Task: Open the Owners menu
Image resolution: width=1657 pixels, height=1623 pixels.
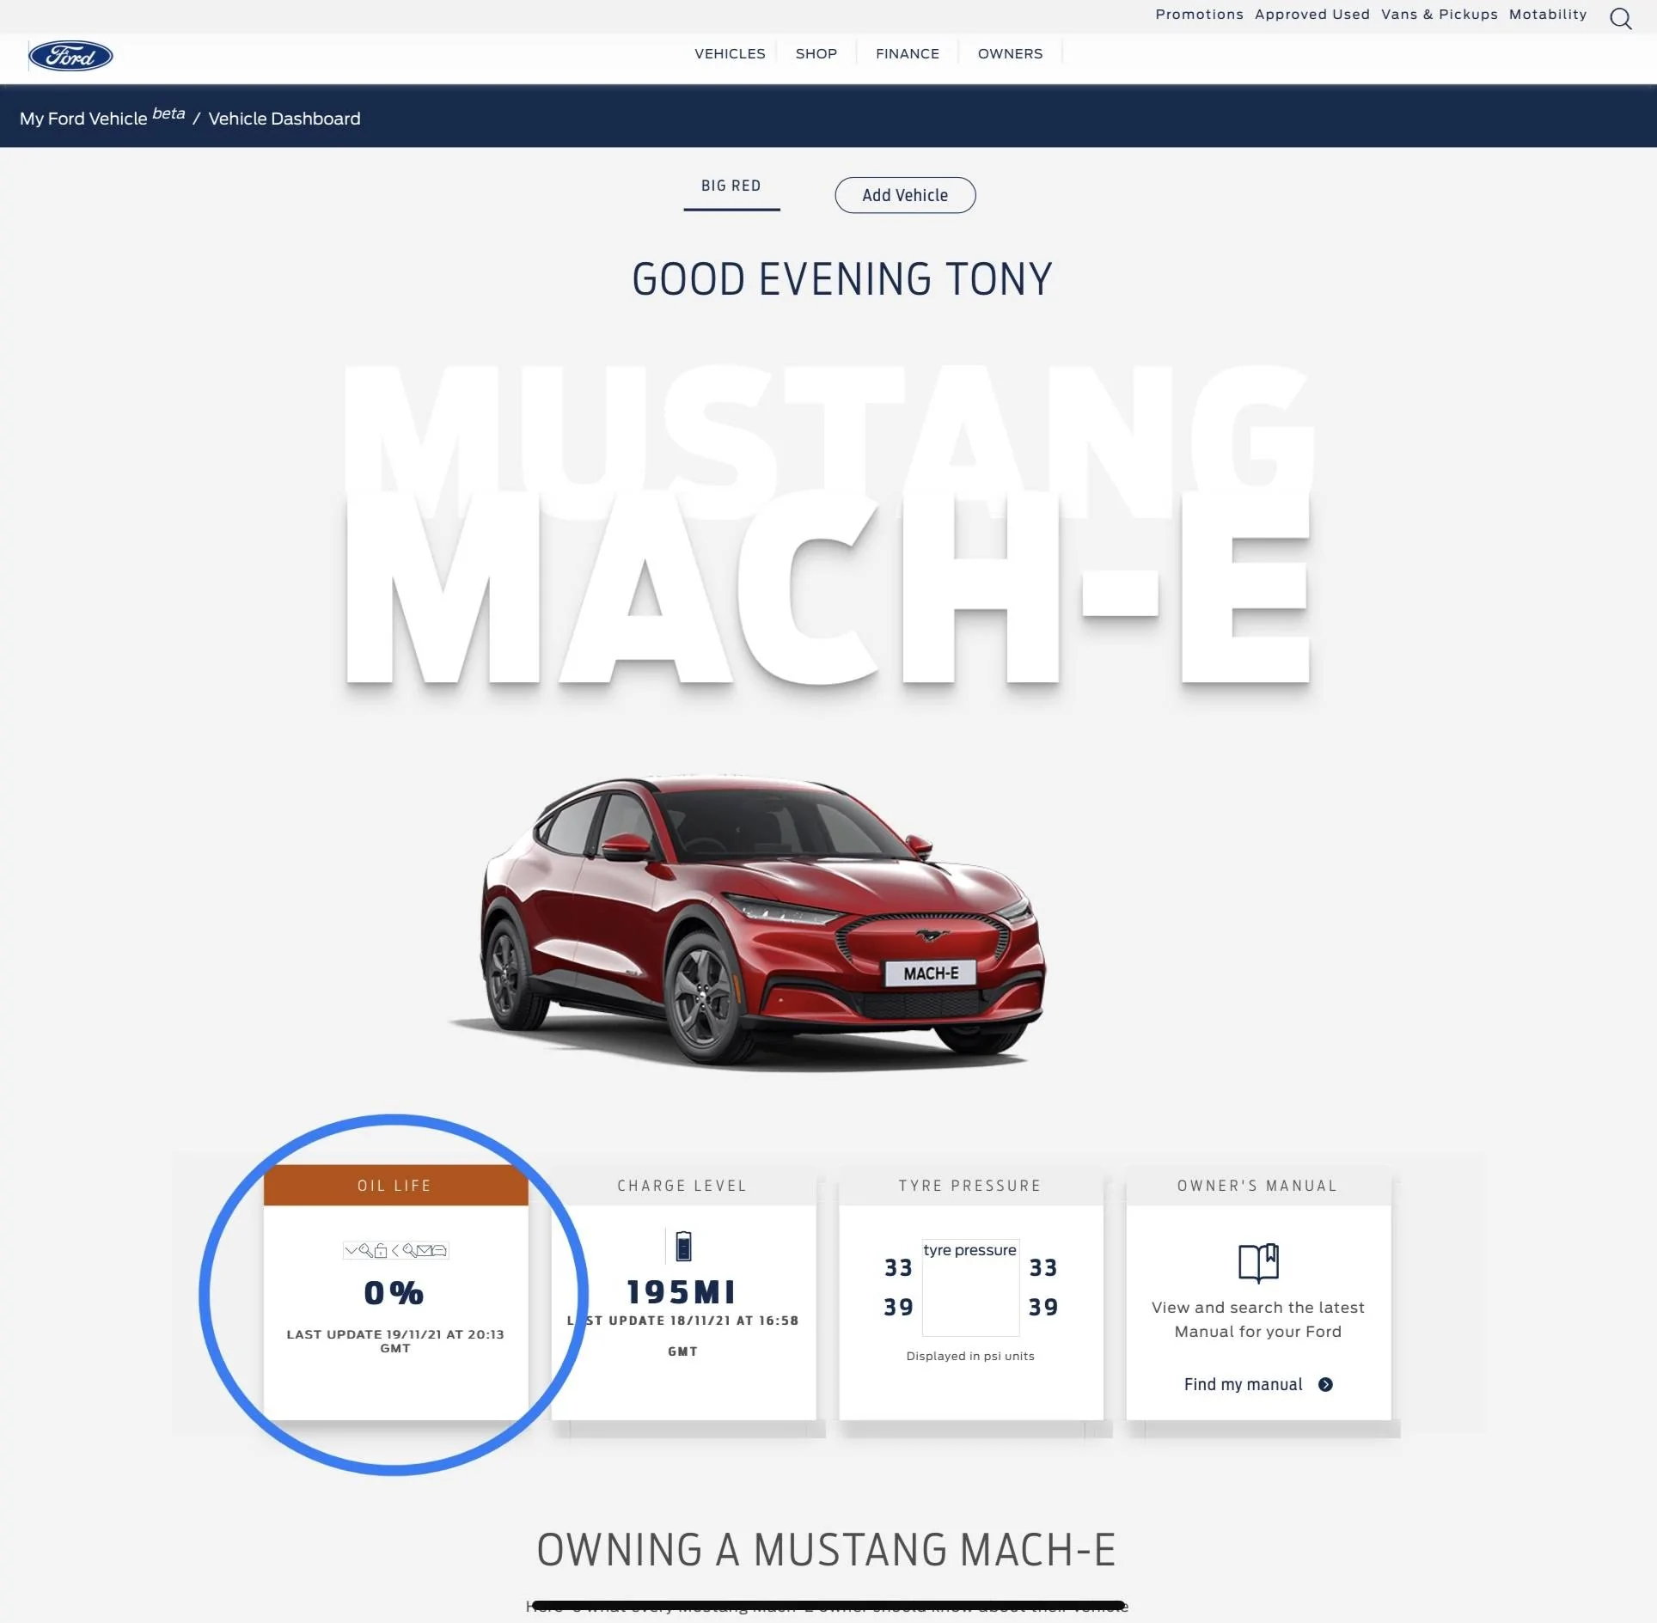Action: 1010,53
